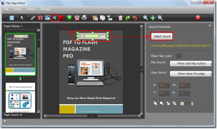Zoom in with the plus magnifier
Screen dimensions: 217x129
pos(160,18)
